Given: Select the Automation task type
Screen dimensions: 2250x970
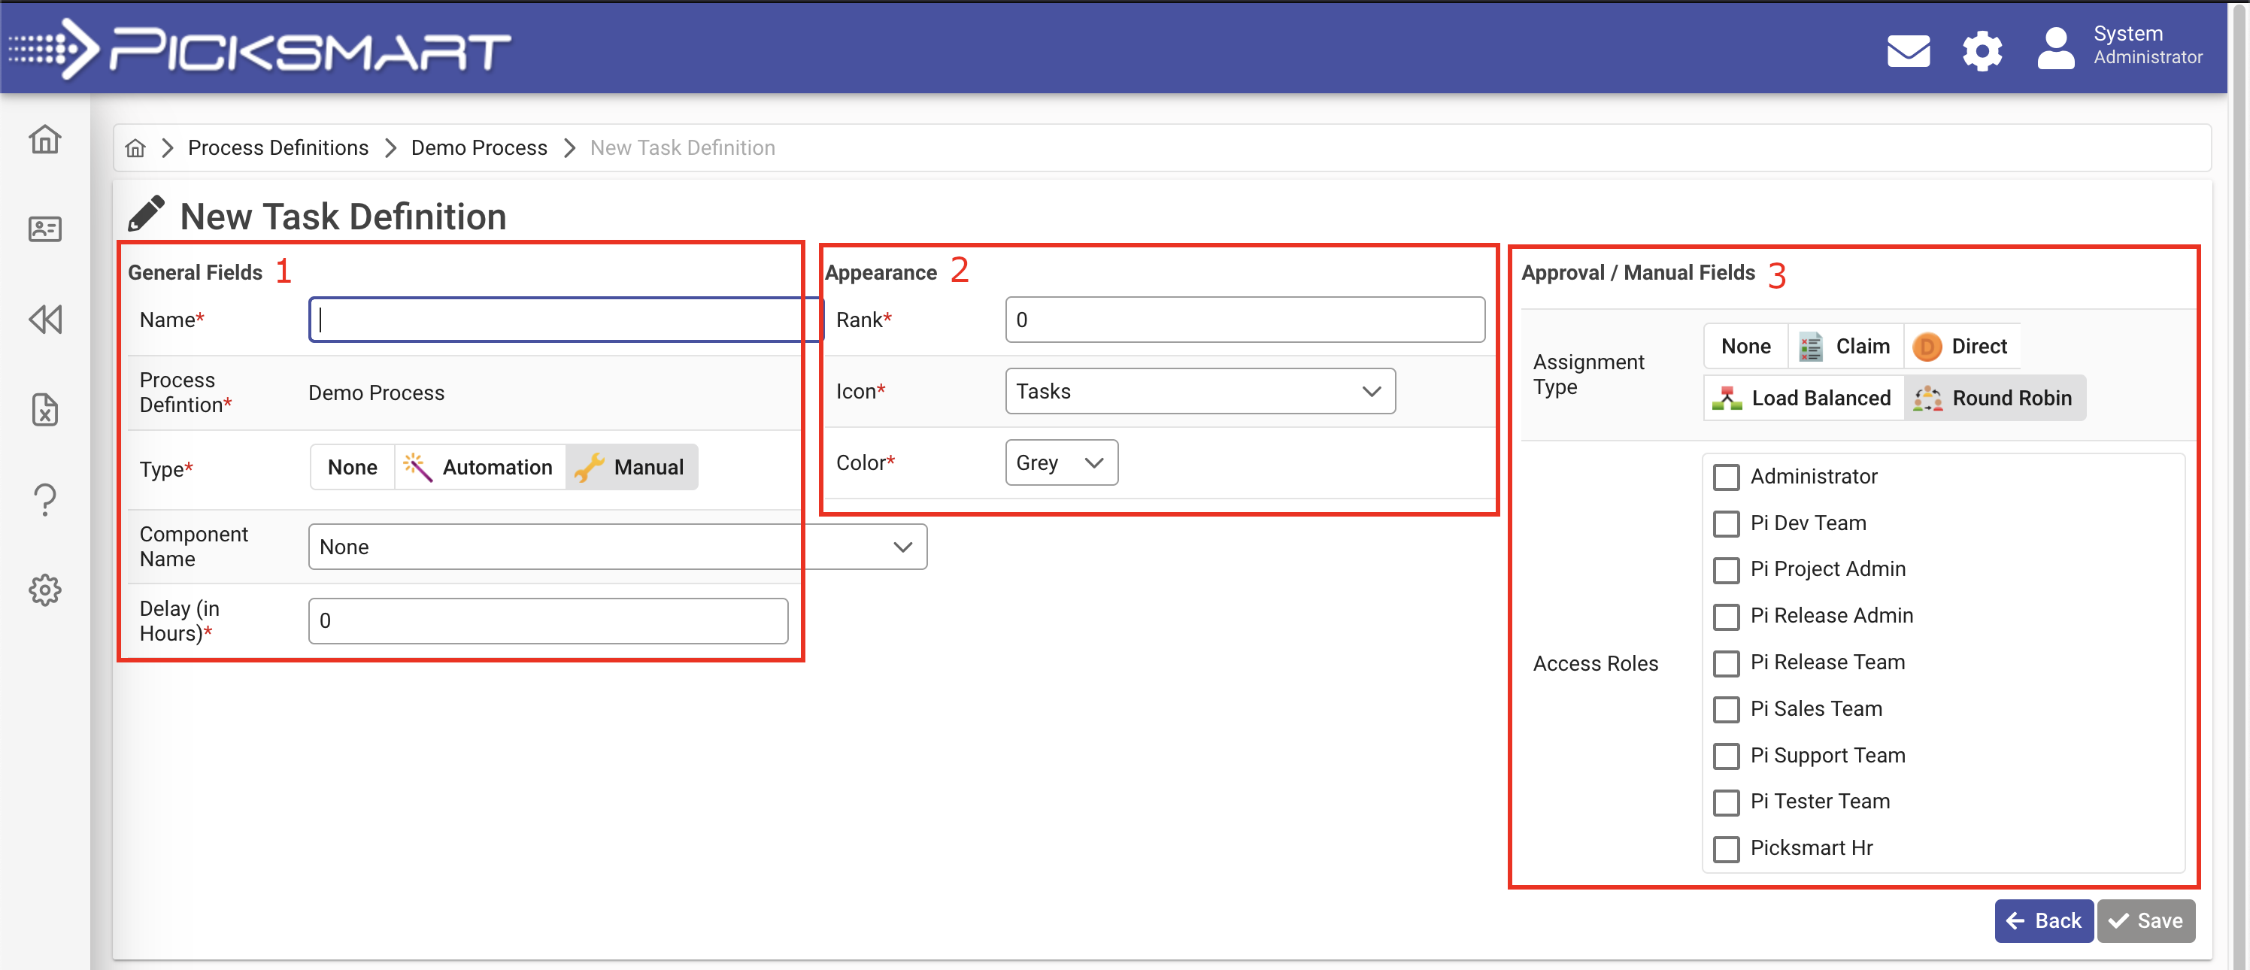Looking at the screenshot, I should [x=480, y=467].
